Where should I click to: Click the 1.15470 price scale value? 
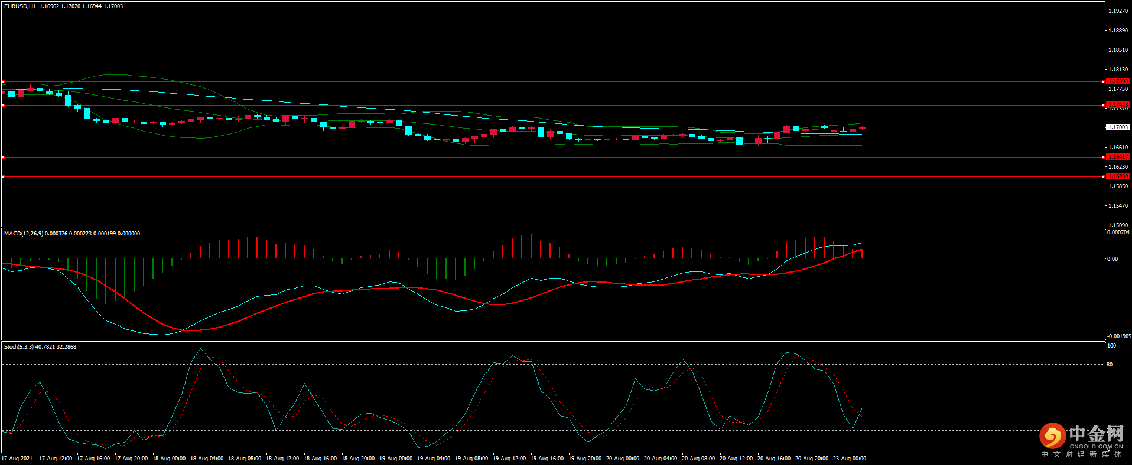point(1117,206)
